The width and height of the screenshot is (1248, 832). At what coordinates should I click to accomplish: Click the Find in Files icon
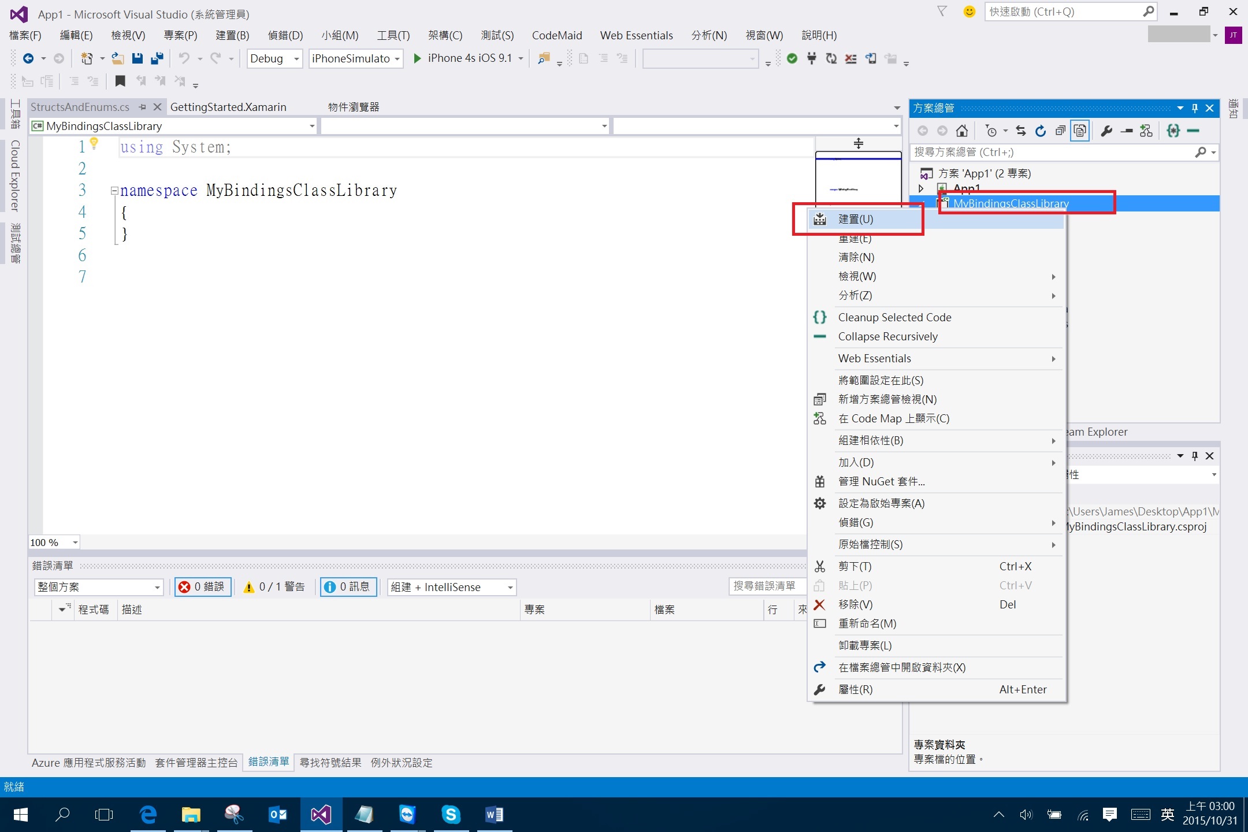click(543, 58)
